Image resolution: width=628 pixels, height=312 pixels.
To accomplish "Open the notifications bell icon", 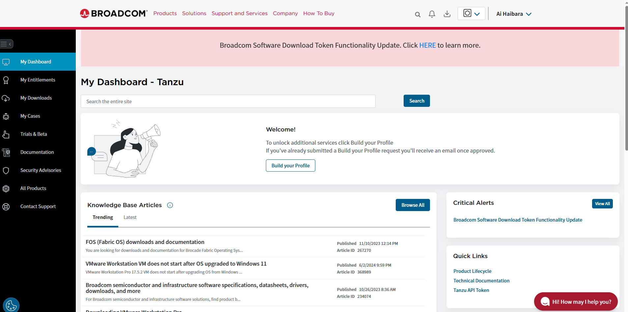I will (432, 14).
